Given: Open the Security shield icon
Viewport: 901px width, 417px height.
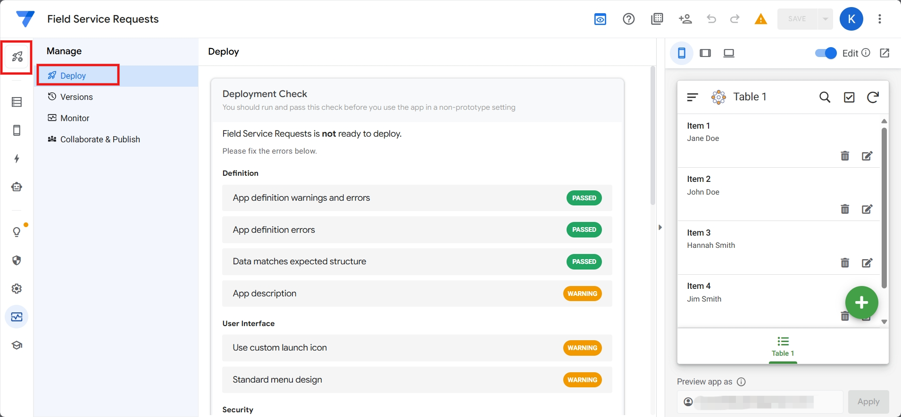Looking at the screenshot, I should [17, 260].
